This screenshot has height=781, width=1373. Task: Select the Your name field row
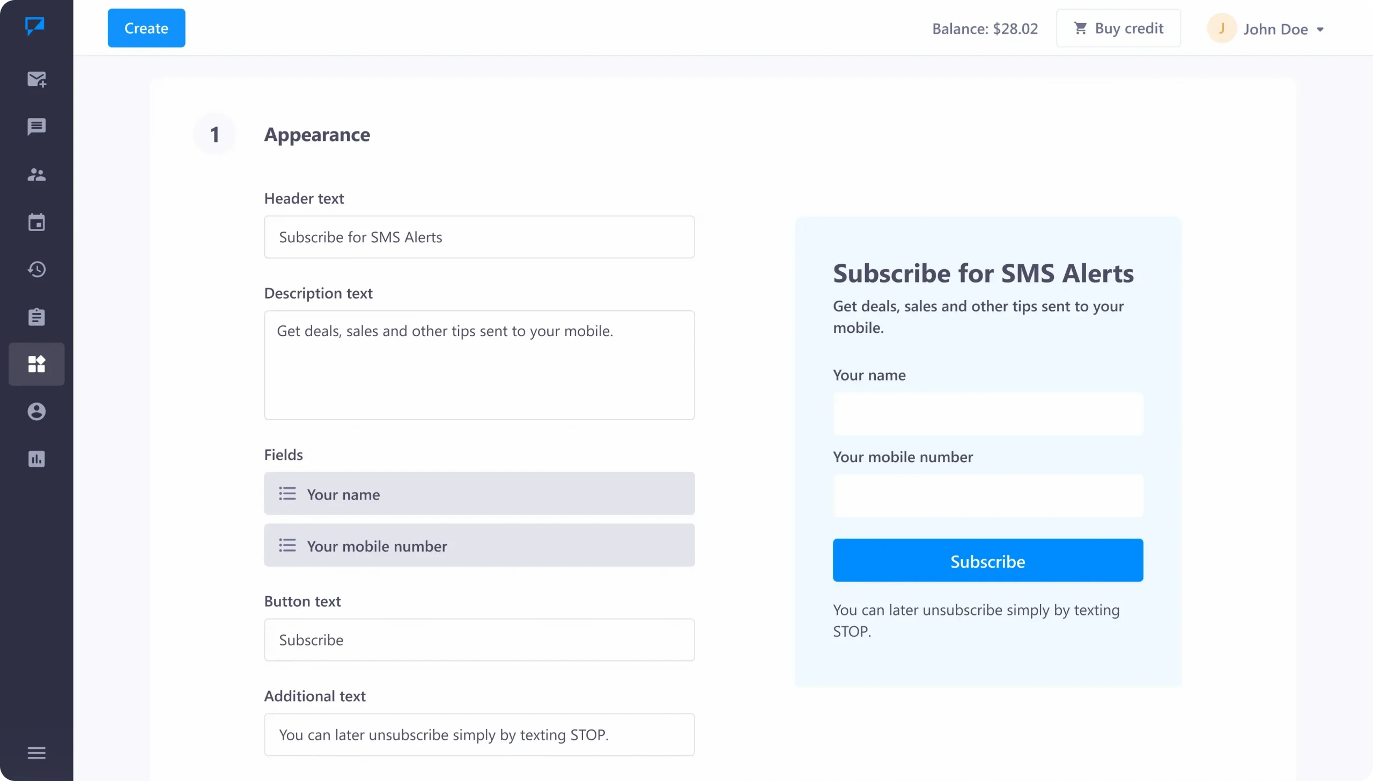[x=479, y=494]
